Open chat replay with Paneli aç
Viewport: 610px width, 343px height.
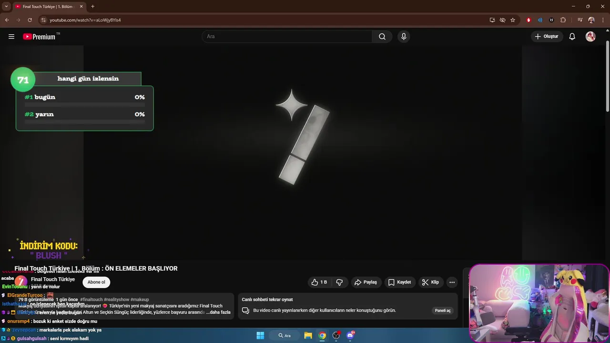click(x=443, y=311)
